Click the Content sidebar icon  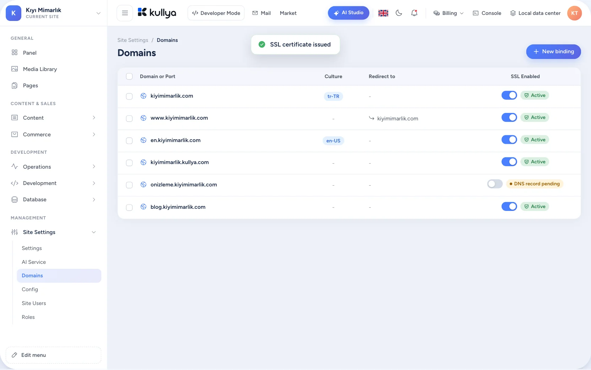(x=15, y=118)
